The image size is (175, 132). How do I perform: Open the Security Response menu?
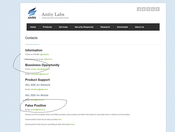point(84,27)
